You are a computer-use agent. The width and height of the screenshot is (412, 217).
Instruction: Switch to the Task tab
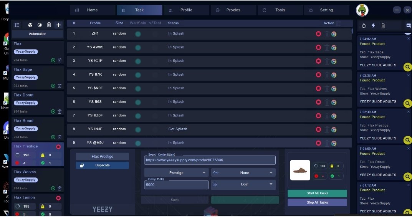[139, 10]
